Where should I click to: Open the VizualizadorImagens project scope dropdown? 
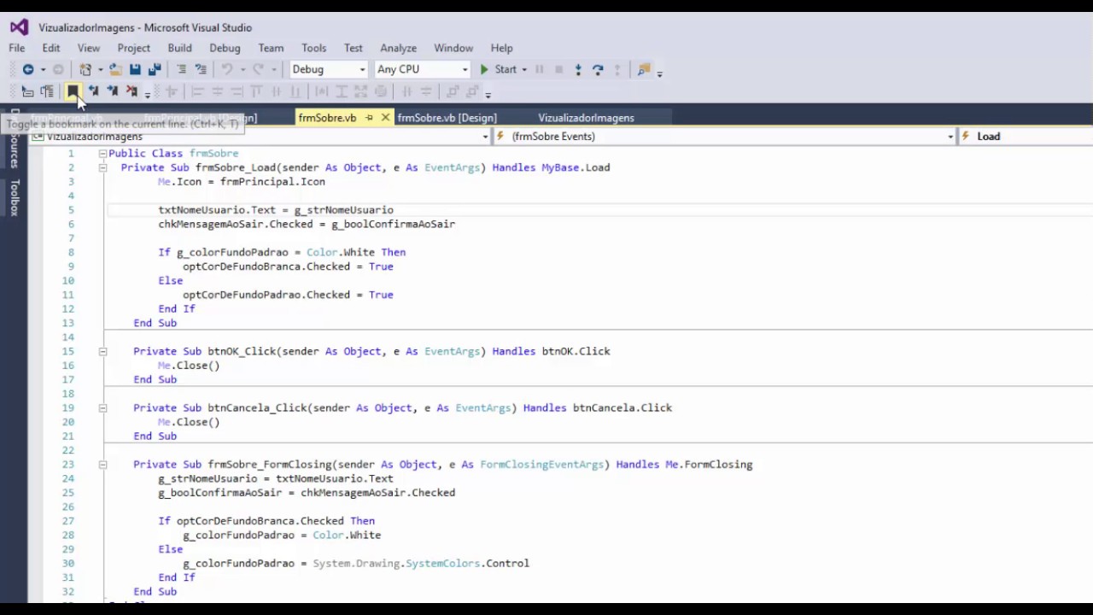[x=260, y=136]
